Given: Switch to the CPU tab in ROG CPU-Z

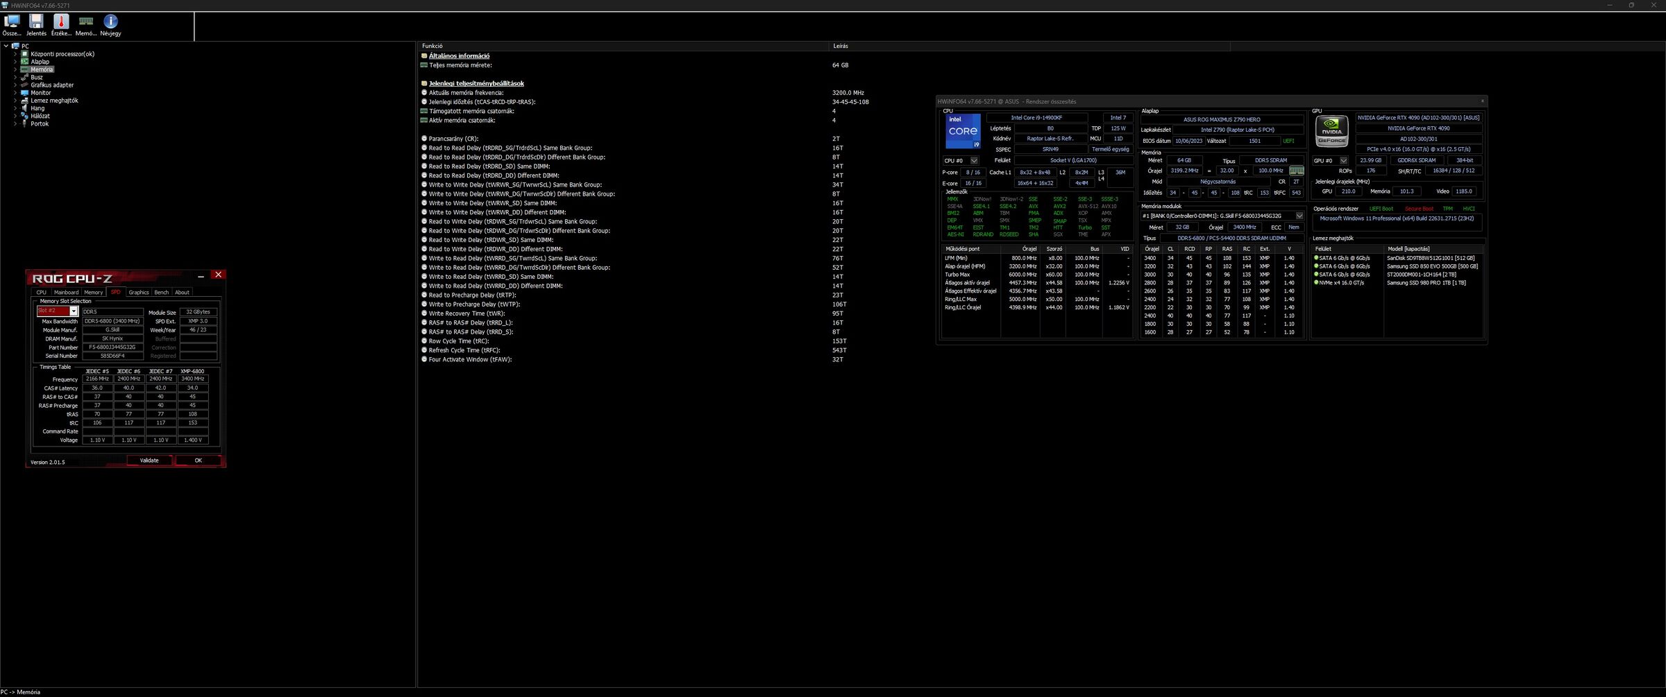Looking at the screenshot, I should (x=41, y=293).
